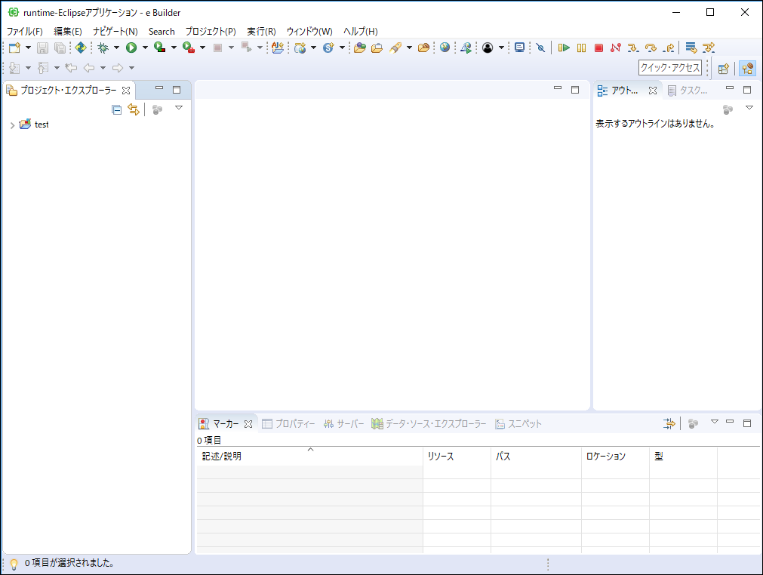The height and width of the screenshot is (575, 763).
Task: Click the リソース column header
Action: 457,457
